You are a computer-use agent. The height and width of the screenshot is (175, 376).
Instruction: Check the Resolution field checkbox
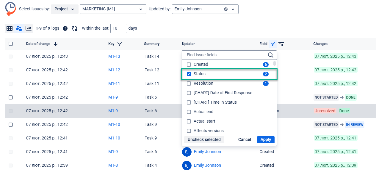pos(189,84)
